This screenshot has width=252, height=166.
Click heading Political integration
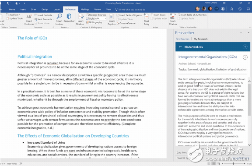point(35,57)
